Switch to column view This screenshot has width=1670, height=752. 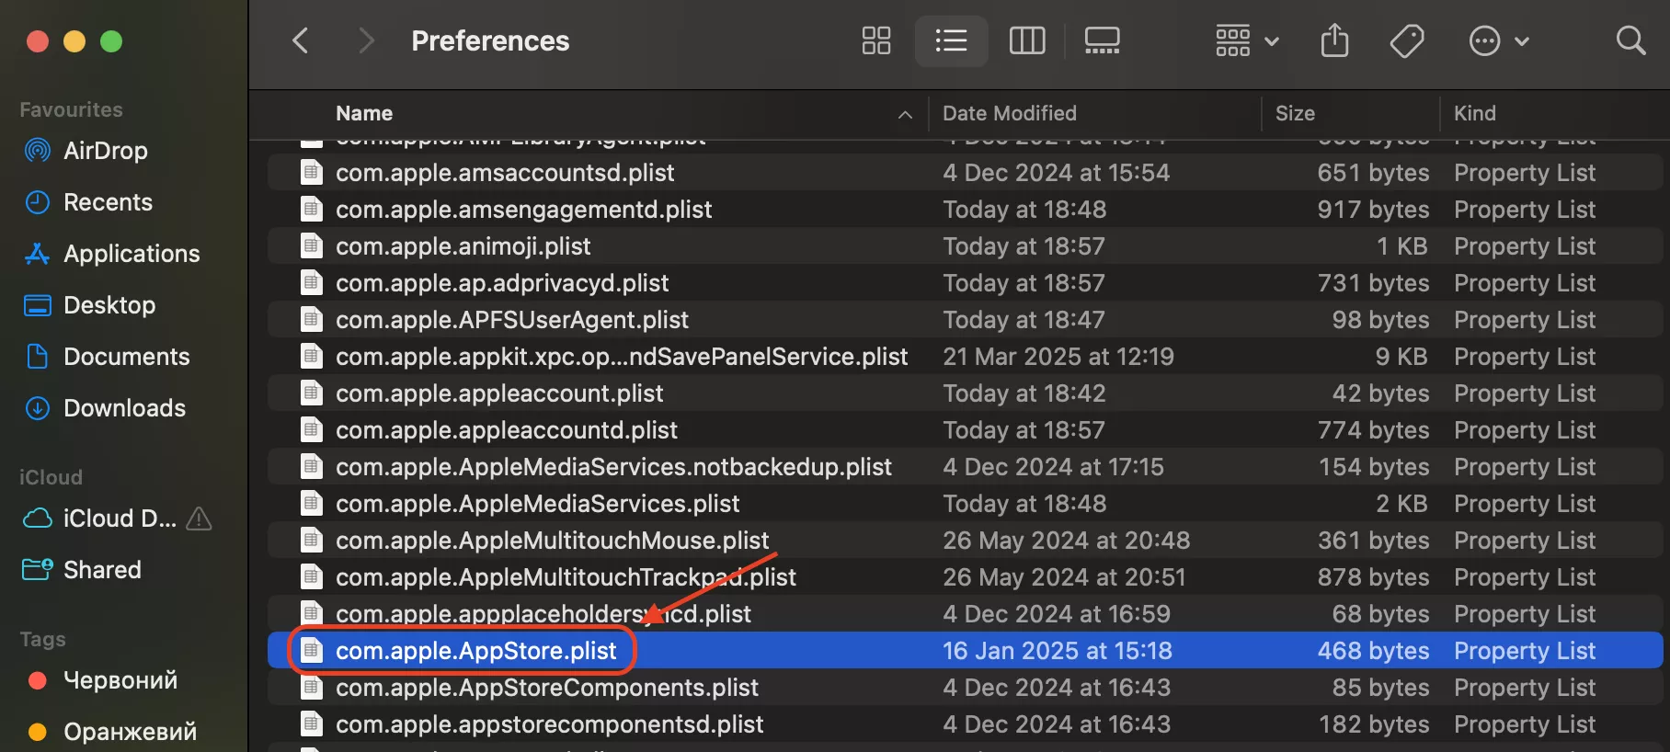(x=1026, y=40)
